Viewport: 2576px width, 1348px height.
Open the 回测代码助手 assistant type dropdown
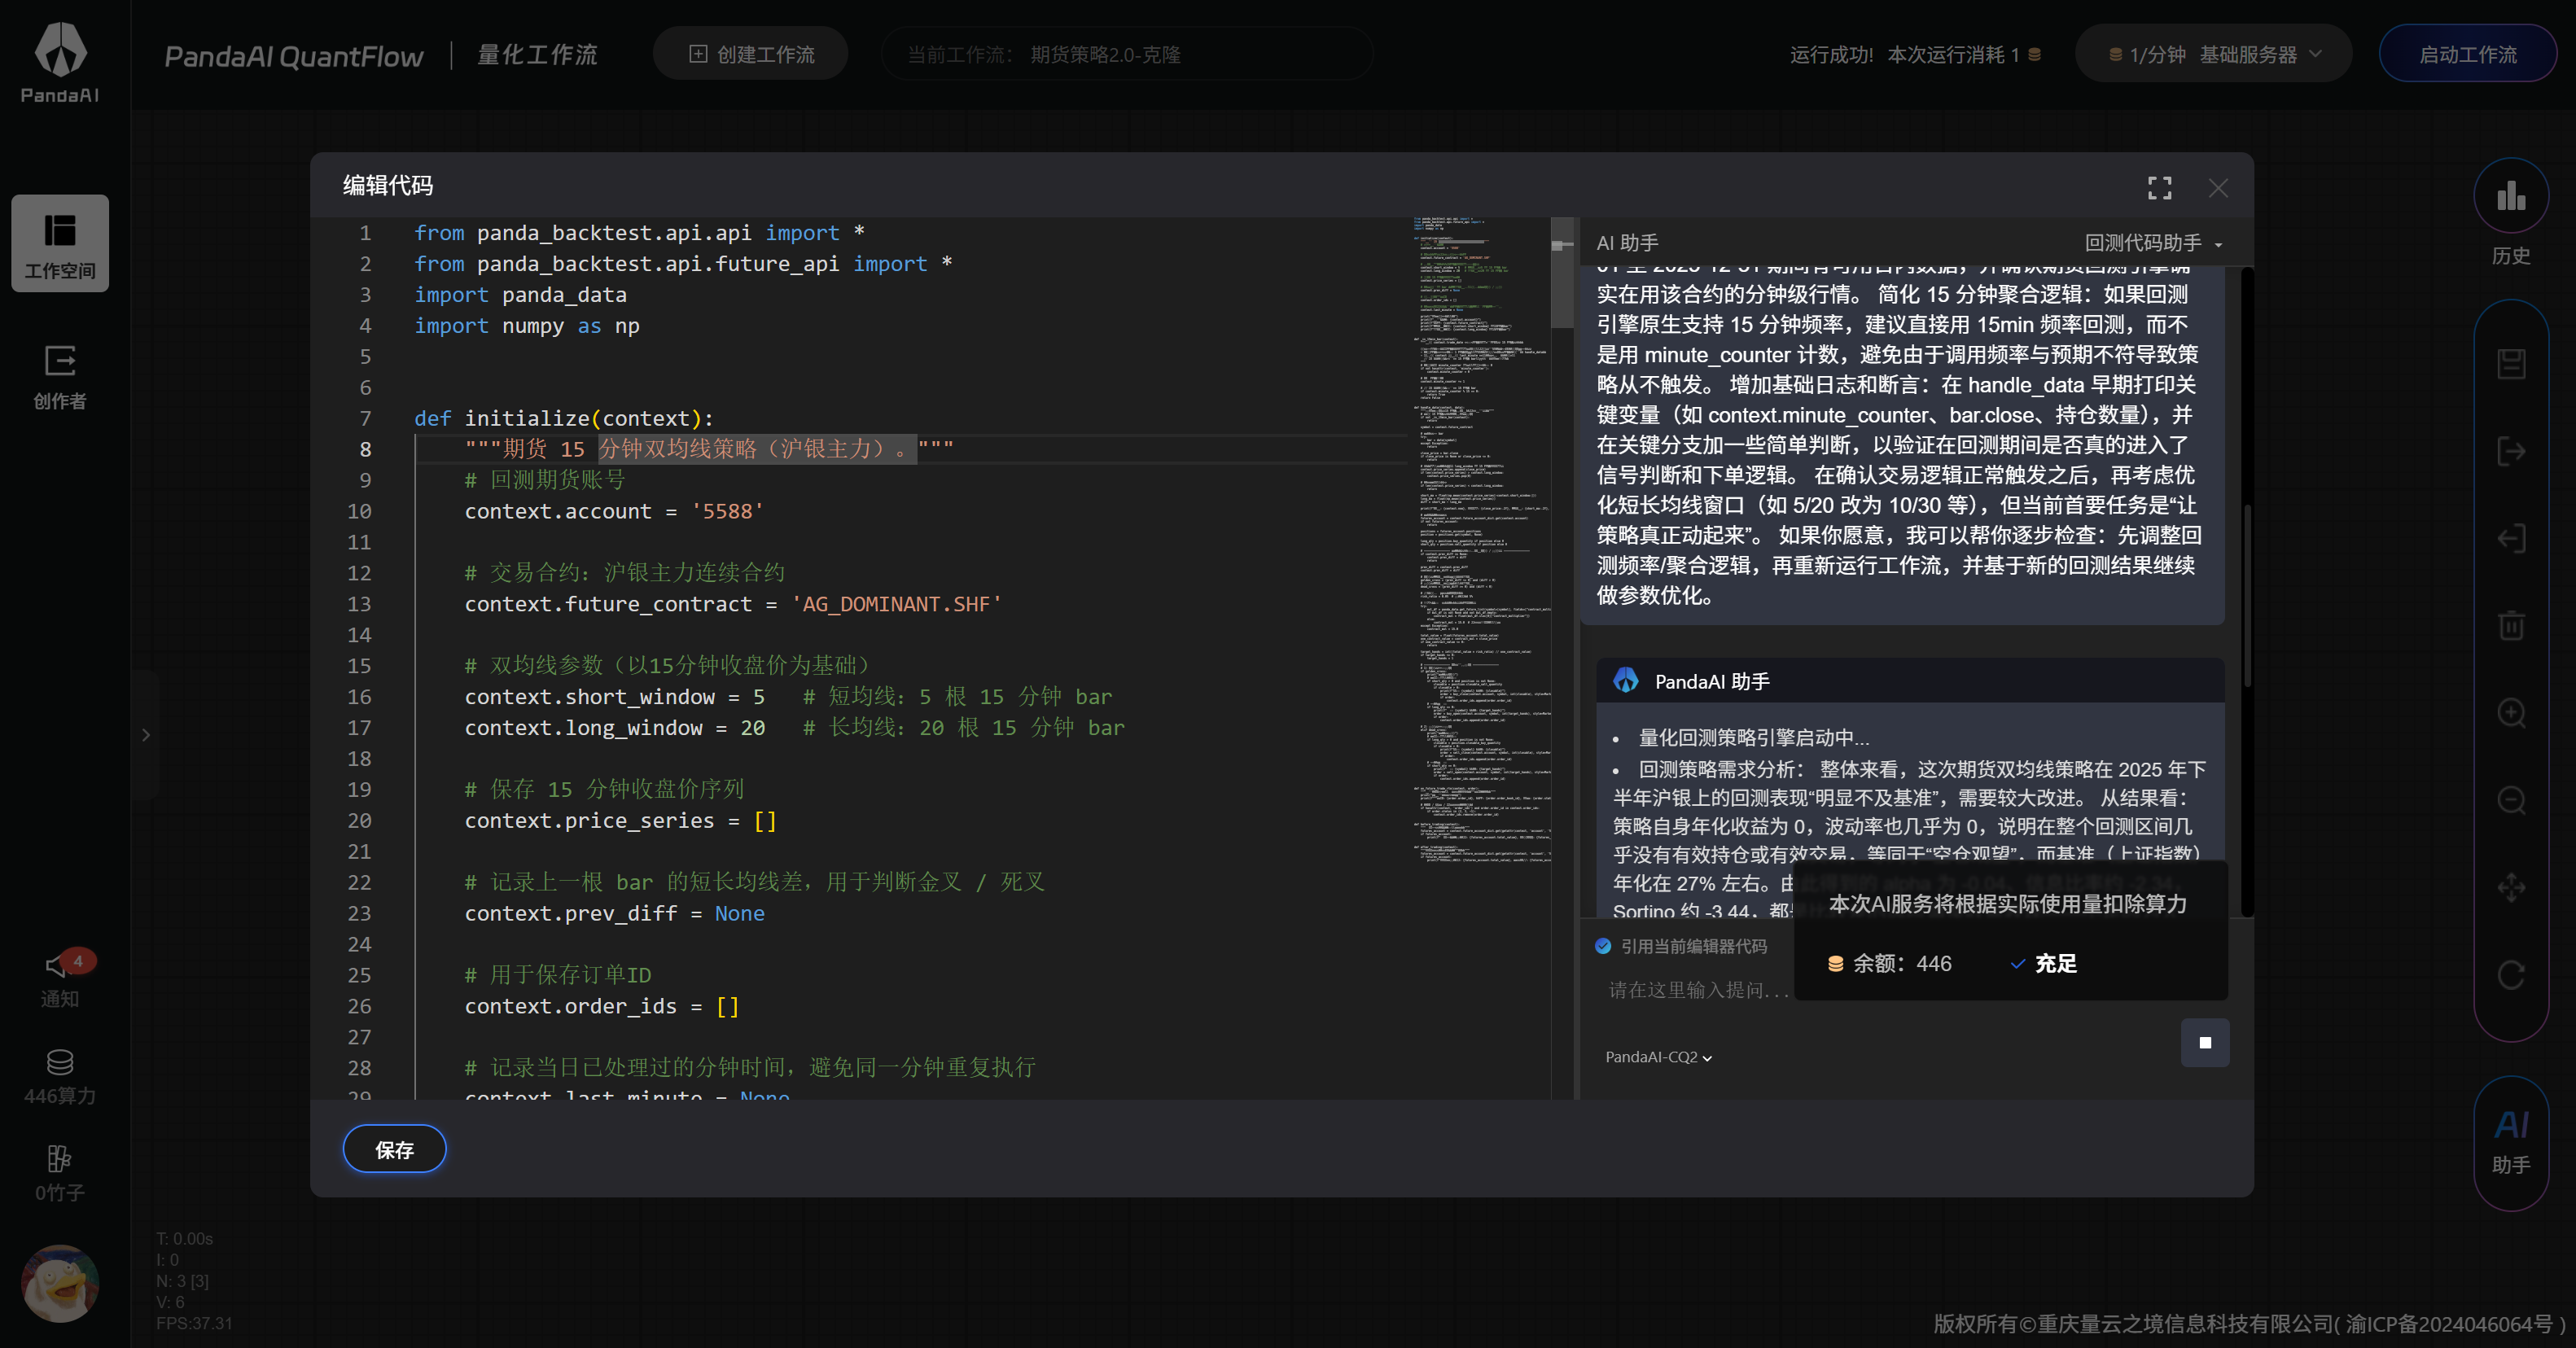click(2153, 243)
